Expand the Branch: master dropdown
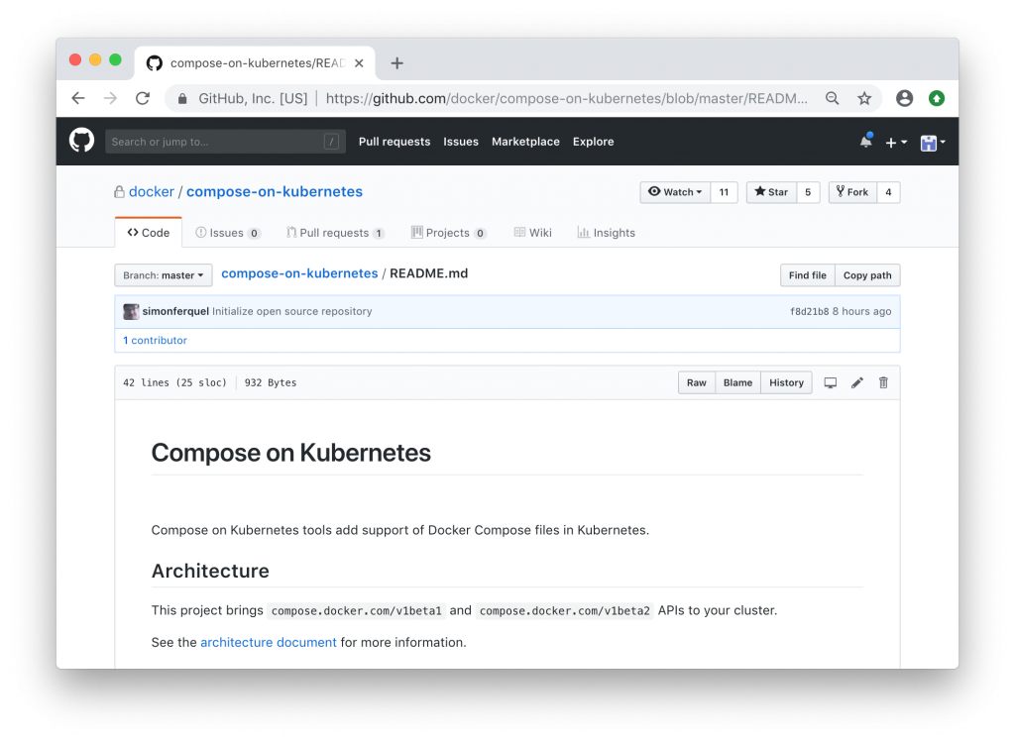The width and height of the screenshot is (1015, 743). pyautogui.click(x=164, y=275)
